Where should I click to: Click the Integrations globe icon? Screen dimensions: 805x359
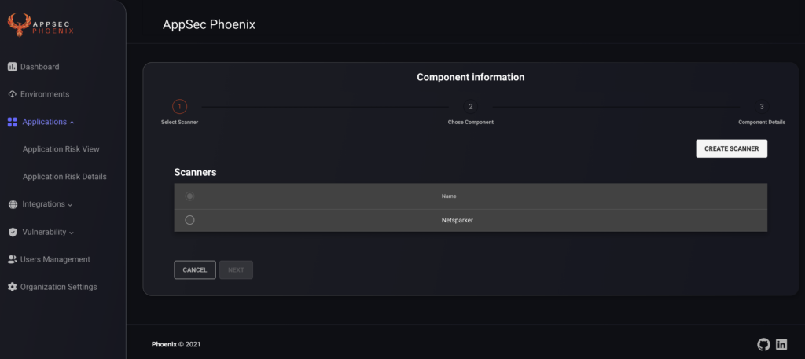click(13, 204)
